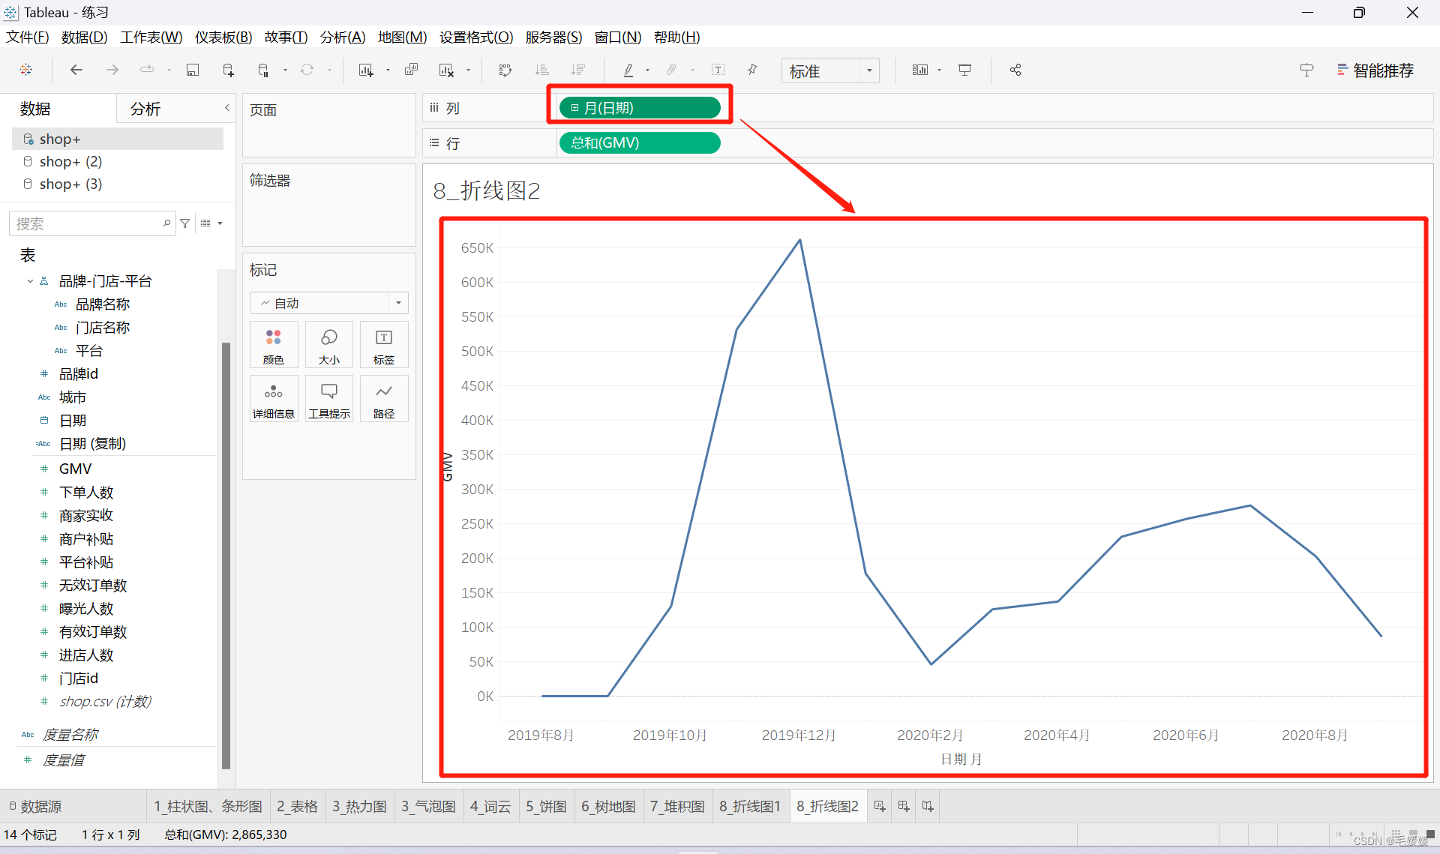Screen dimensions: 1440x854
Task: Click the Swap Rows and Columns icon
Action: coord(505,70)
